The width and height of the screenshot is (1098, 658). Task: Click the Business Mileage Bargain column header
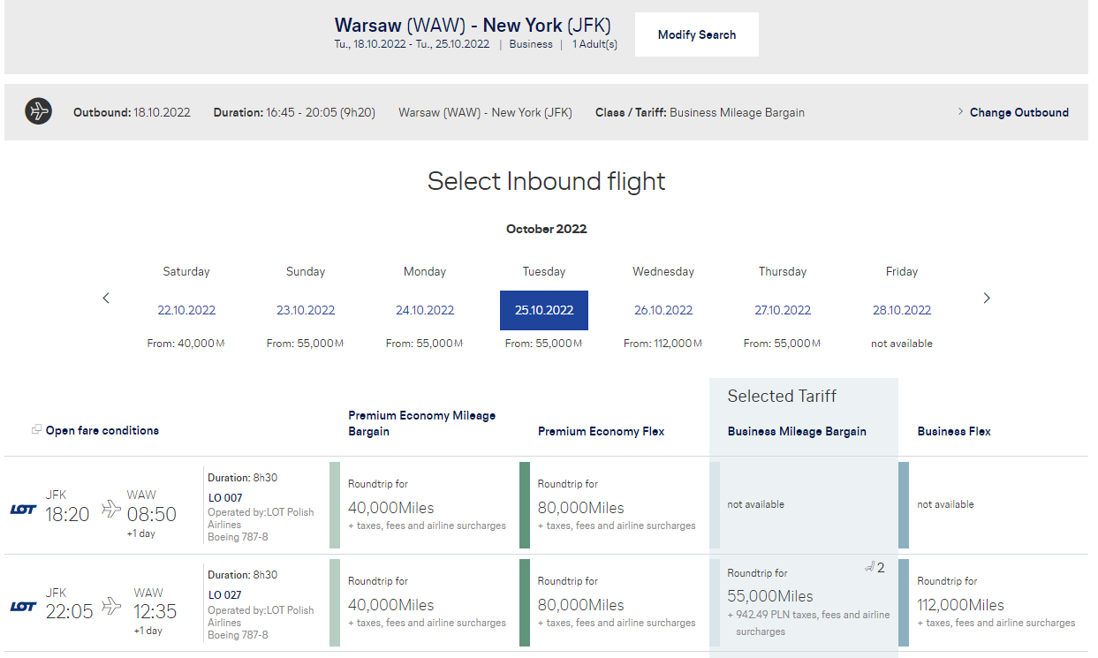797,431
